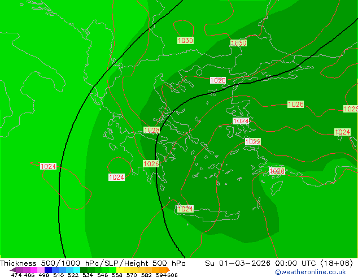Click the 1022 isobar pressure label
This screenshot has height=277, width=358.
(x=253, y=142)
